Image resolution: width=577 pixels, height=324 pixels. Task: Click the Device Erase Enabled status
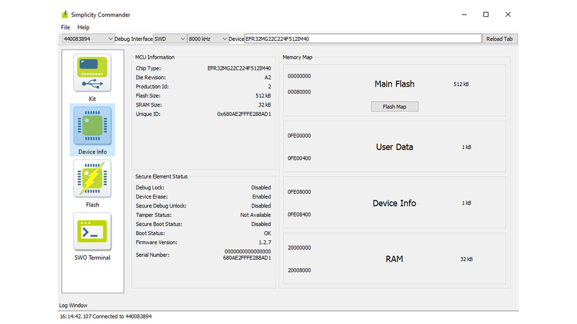click(x=261, y=197)
